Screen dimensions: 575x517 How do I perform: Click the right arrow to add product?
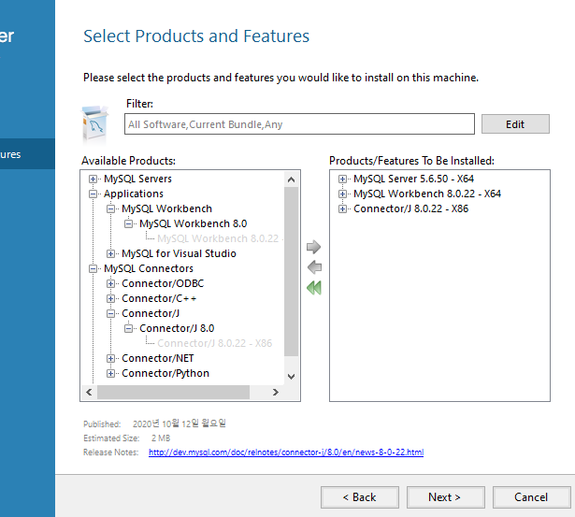coord(313,247)
